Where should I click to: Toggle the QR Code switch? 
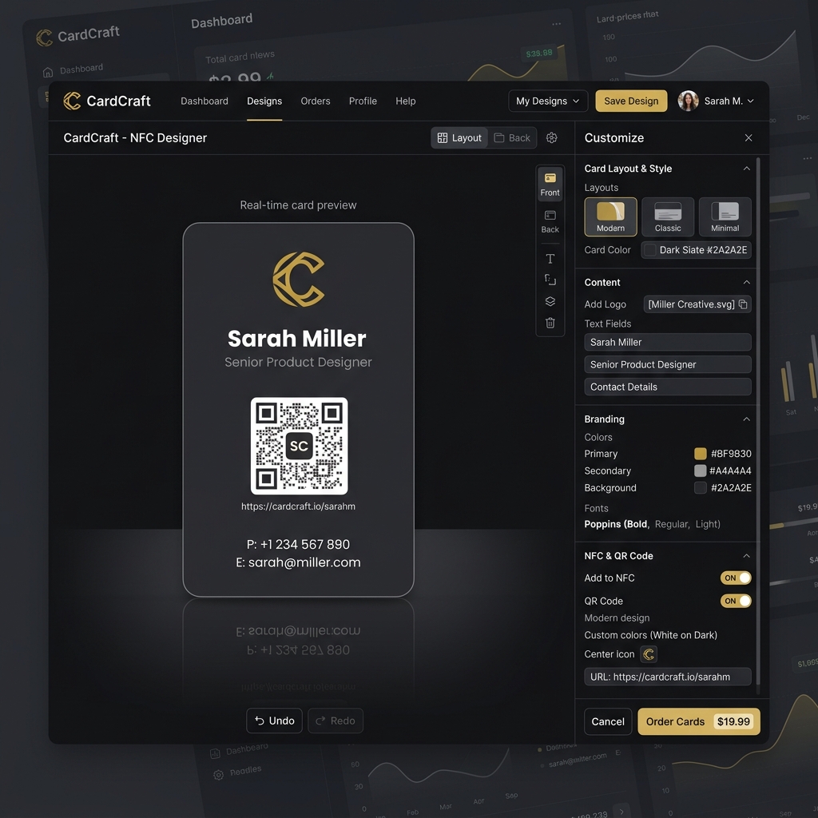(x=736, y=601)
